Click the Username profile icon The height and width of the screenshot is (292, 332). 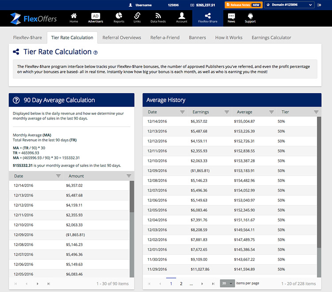131,5
